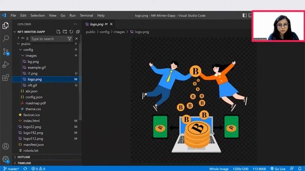Open i1.png in the file tree
This screenshot has width=305, height=171.
point(32,73)
